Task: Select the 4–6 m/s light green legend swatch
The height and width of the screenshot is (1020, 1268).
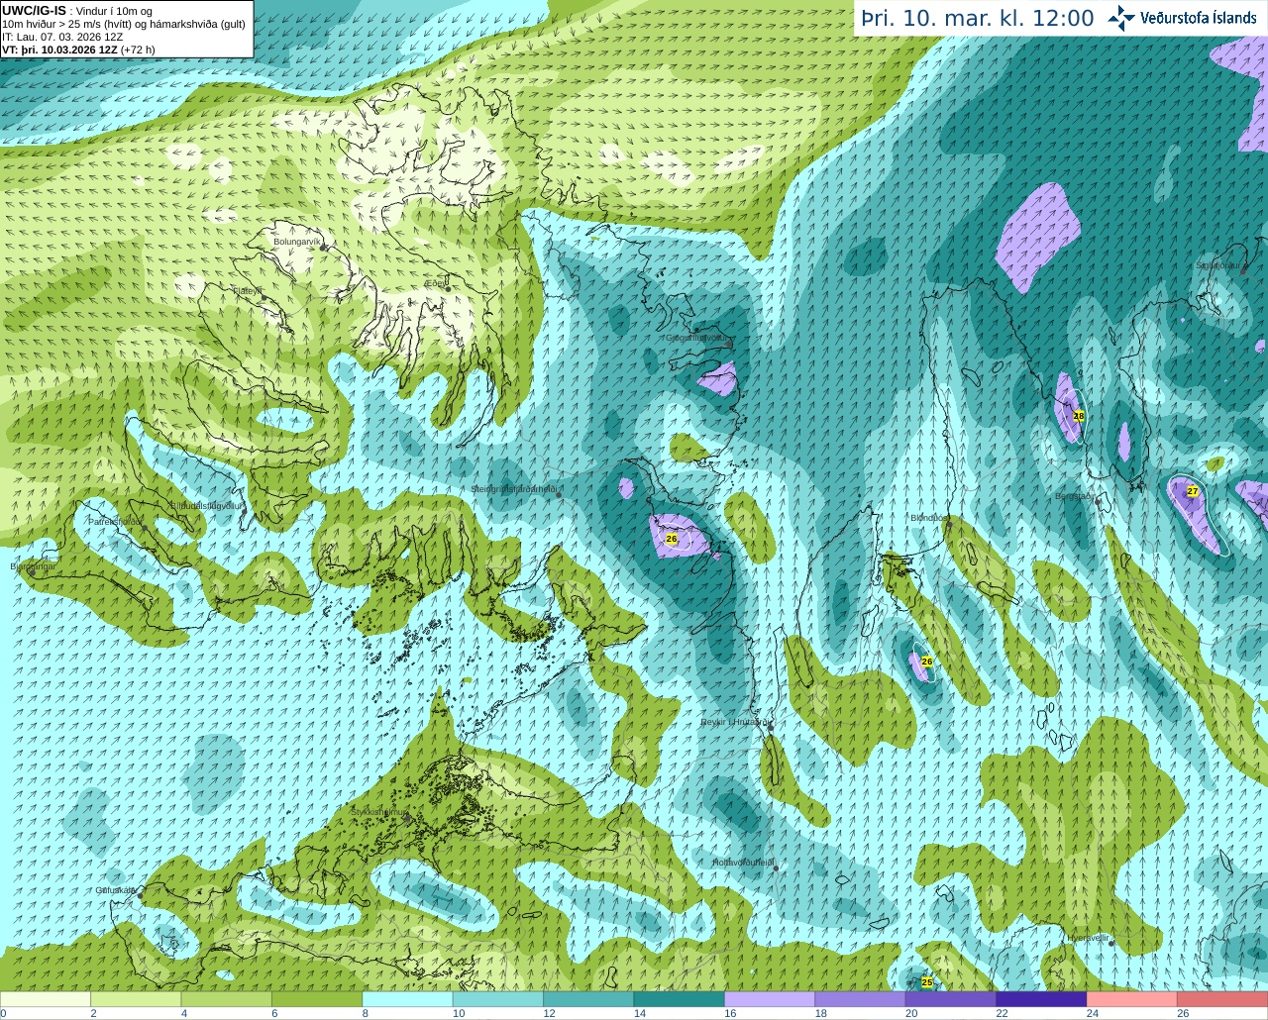Action: click(227, 999)
